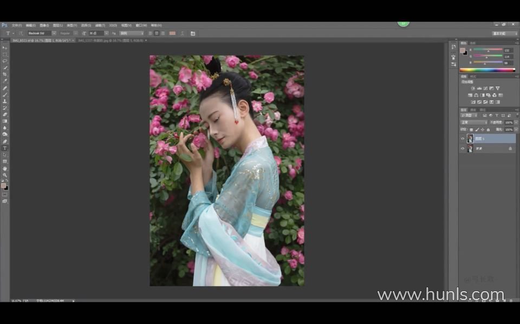Open the warp text option
This screenshot has width=520, height=324.
(x=183, y=34)
